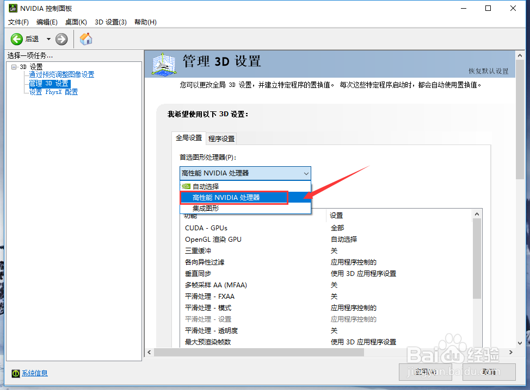Click the 取消 button
This screenshot has width=530, height=390.
tap(489, 372)
